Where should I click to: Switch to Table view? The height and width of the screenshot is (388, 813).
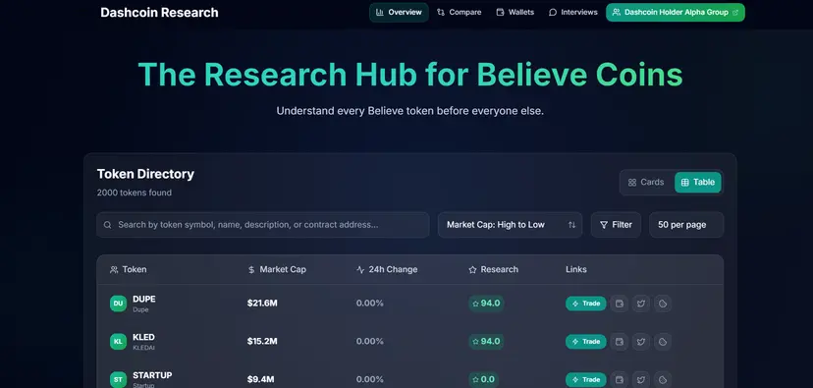(698, 182)
